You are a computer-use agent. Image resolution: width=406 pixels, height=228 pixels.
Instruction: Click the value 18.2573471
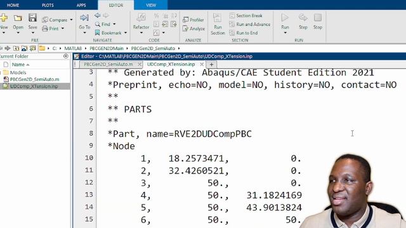pos(196,158)
